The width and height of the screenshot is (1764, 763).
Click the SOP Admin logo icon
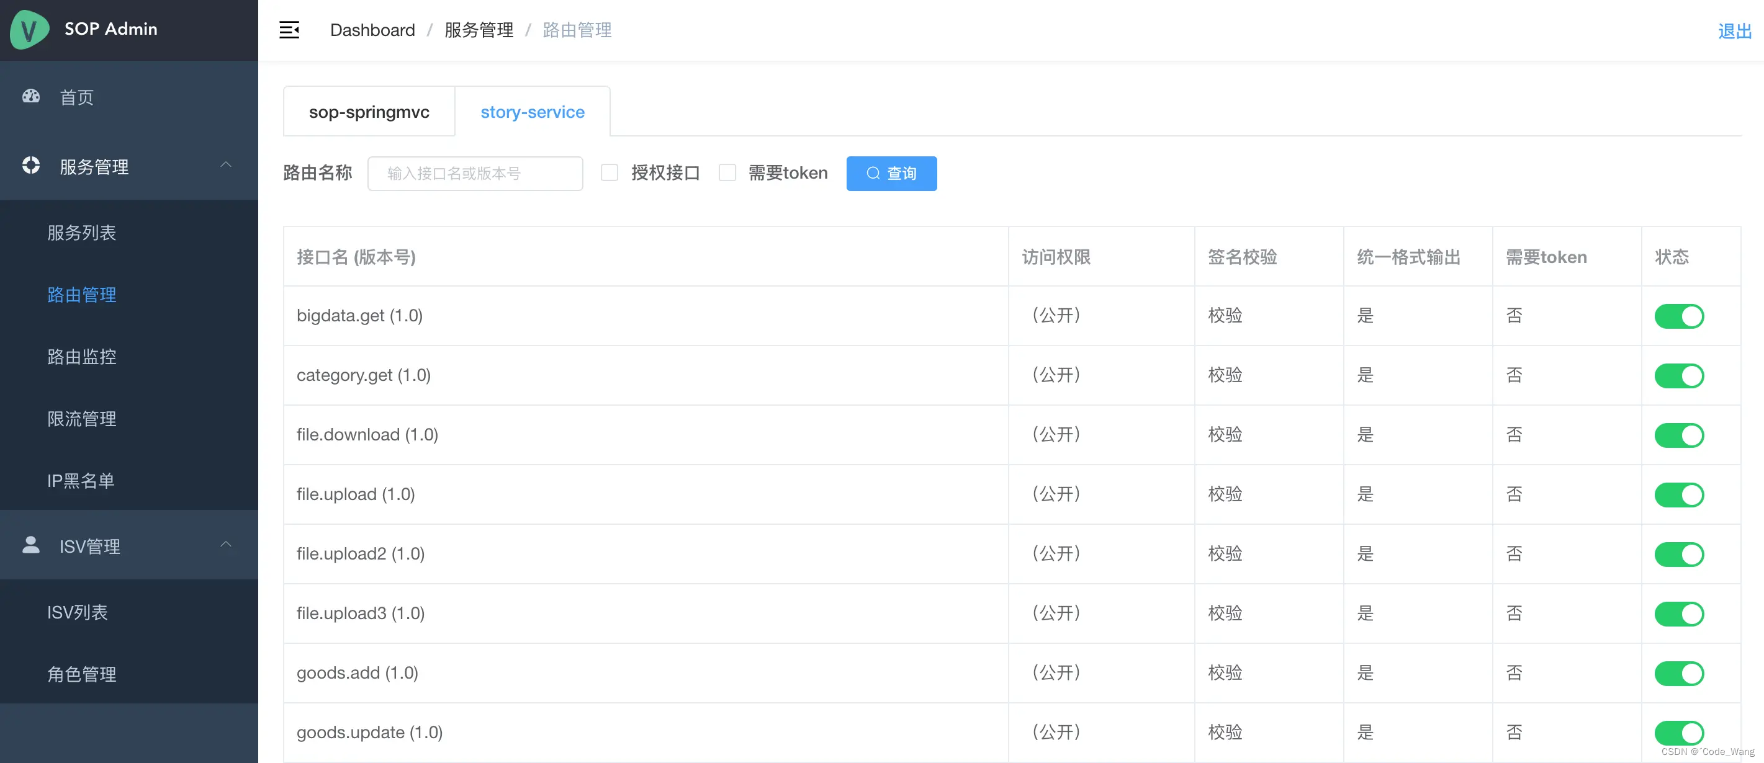(x=29, y=29)
